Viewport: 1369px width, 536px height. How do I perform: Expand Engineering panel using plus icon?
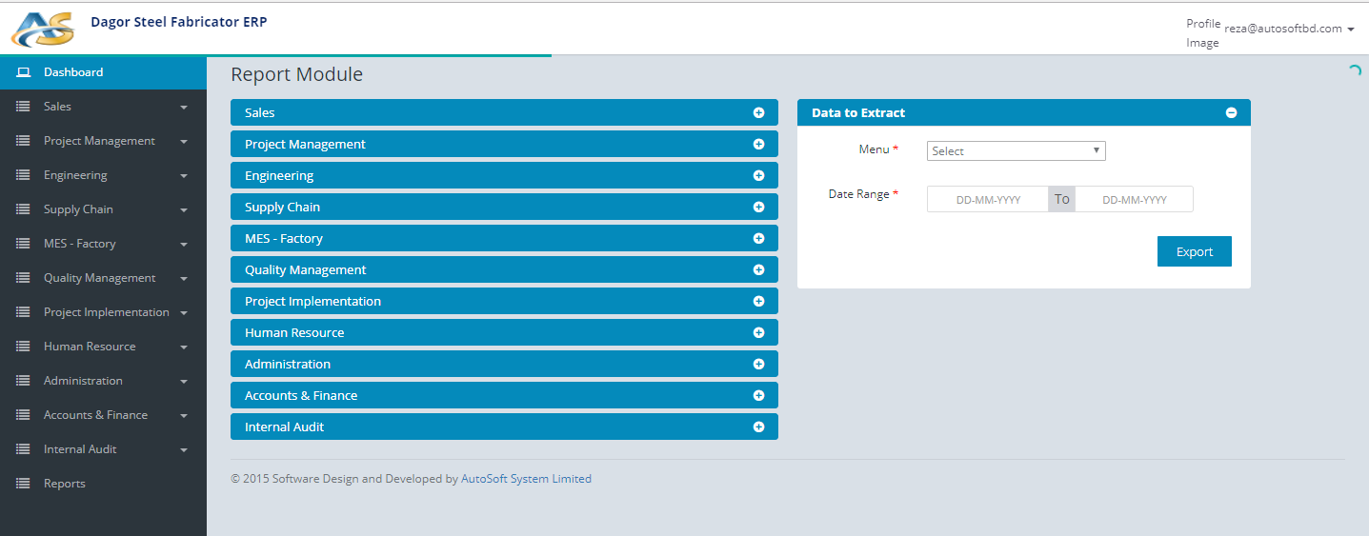pos(758,175)
